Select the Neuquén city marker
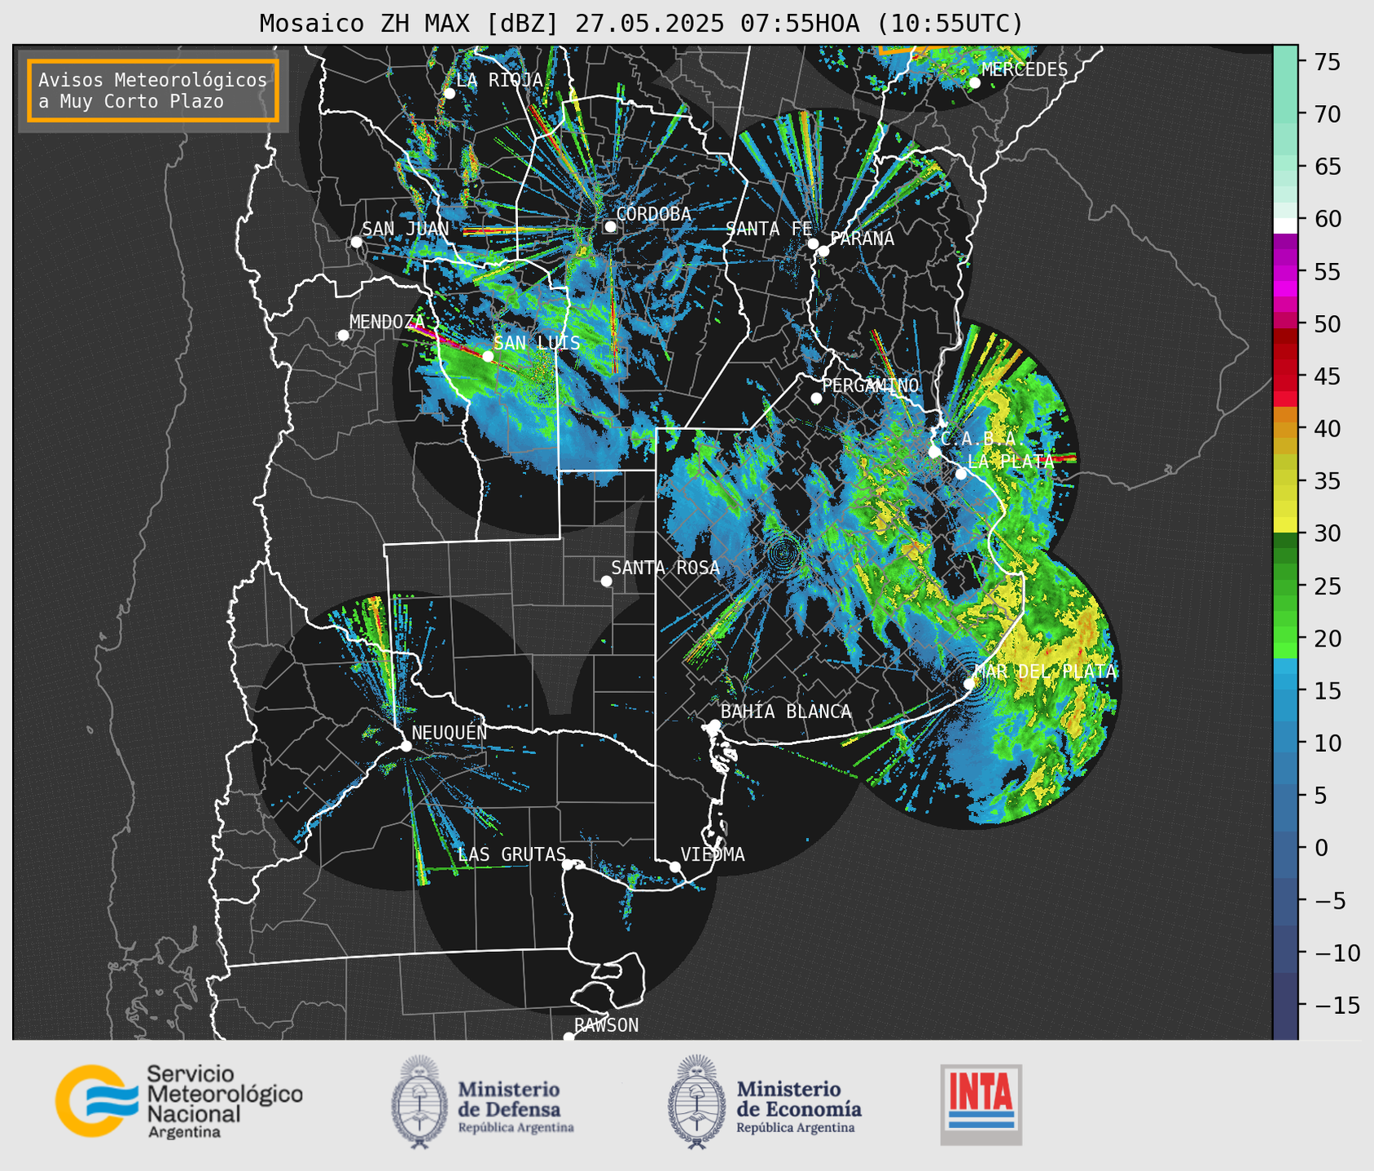 [406, 746]
